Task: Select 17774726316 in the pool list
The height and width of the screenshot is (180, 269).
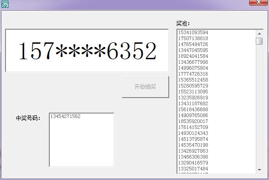Action: click(193, 74)
